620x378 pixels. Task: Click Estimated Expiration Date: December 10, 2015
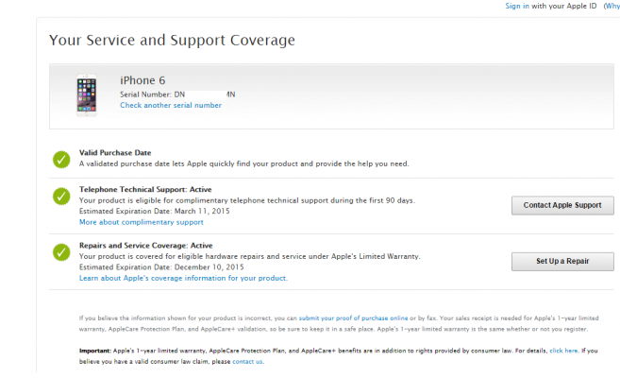161,267
